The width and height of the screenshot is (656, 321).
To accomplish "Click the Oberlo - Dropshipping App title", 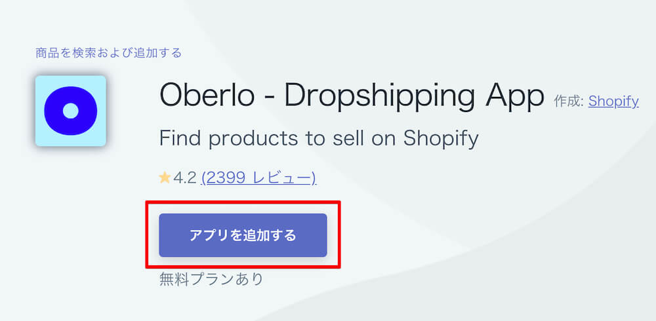I will [x=352, y=96].
